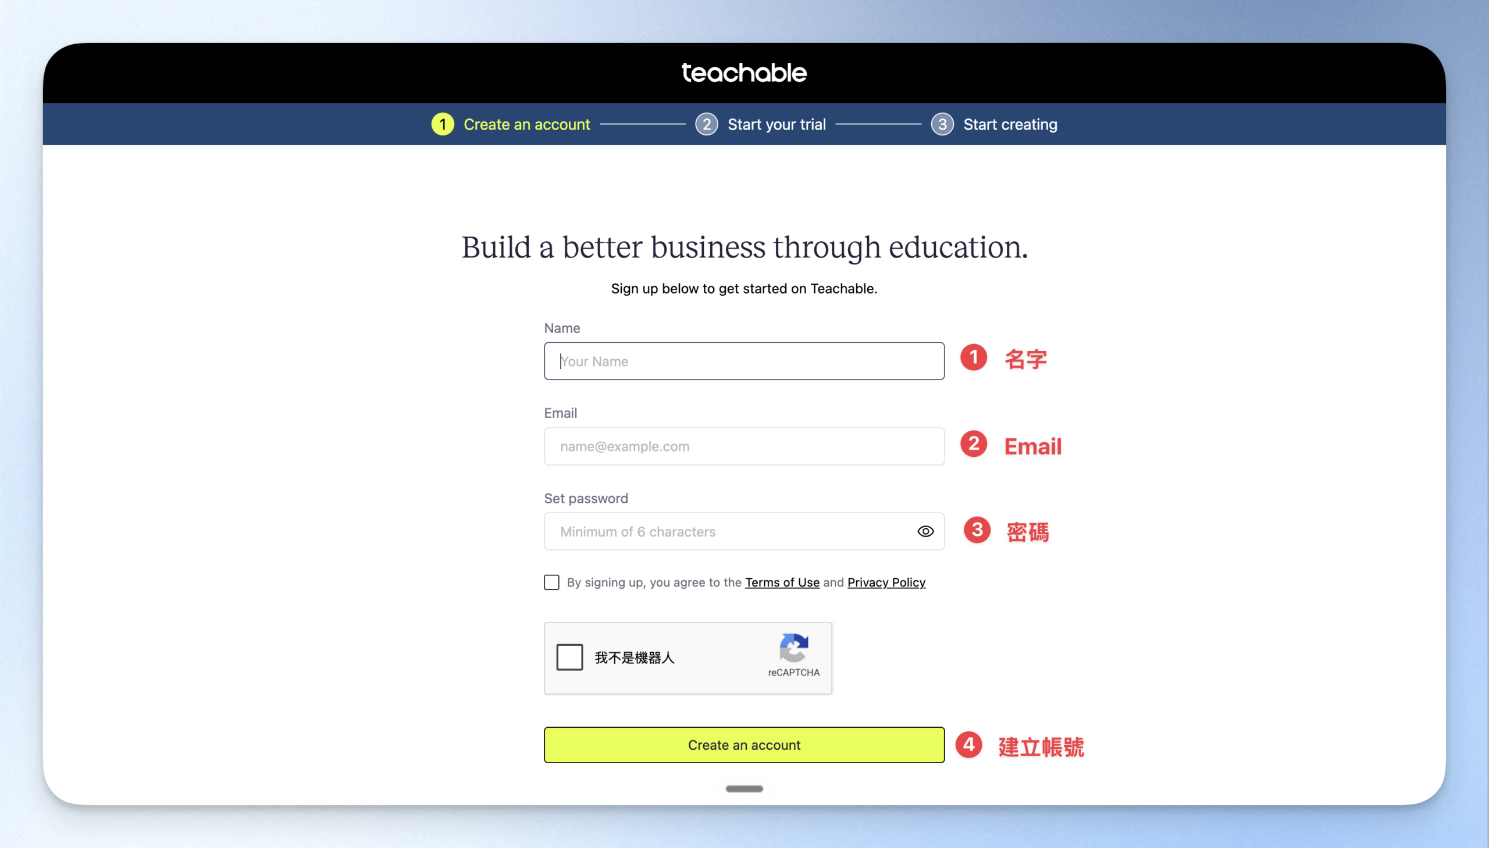The width and height of the screenshot is (1489, 848).
Task: Focus the Your Name input field
Action: (744, 361)
